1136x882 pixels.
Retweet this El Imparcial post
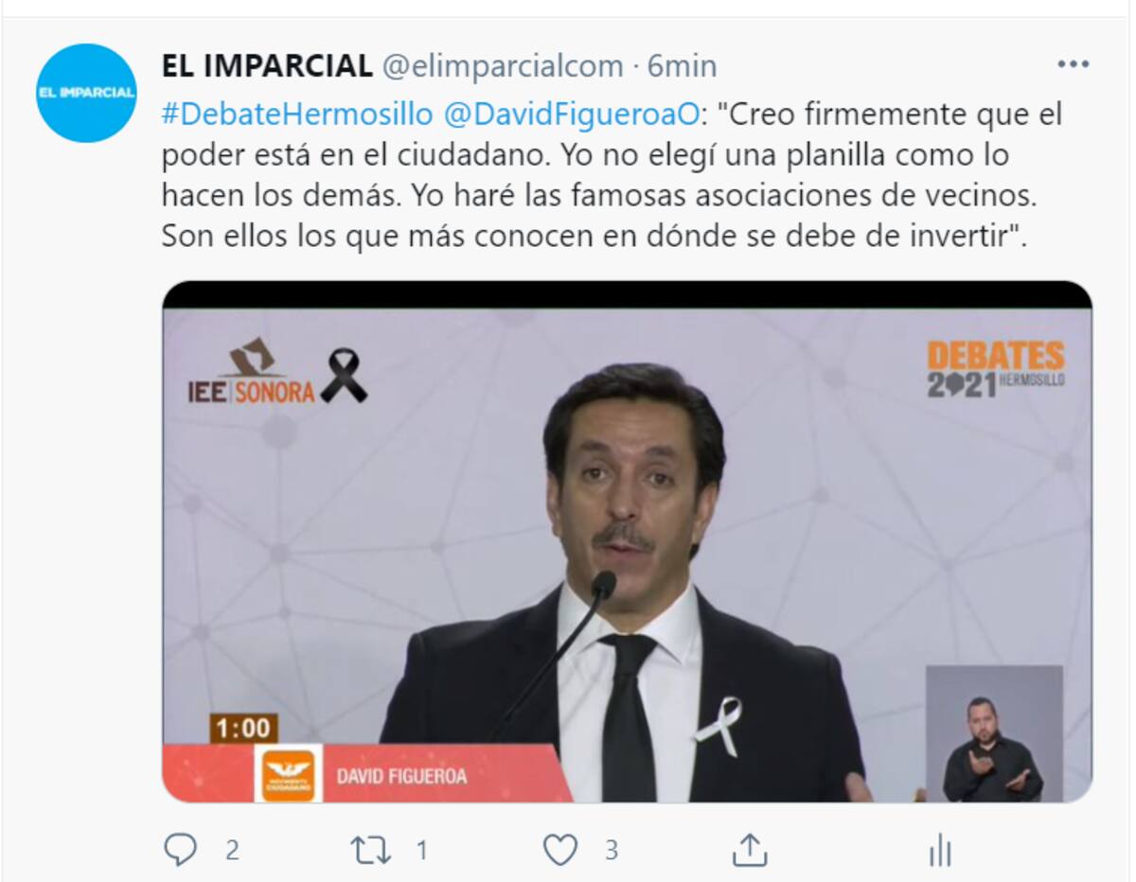371,850
